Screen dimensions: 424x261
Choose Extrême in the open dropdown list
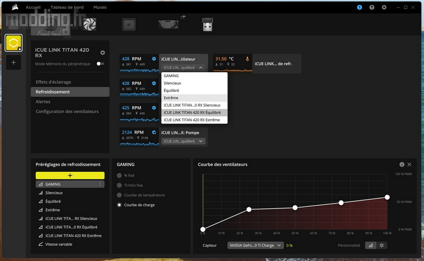click(x=195, y=98)
